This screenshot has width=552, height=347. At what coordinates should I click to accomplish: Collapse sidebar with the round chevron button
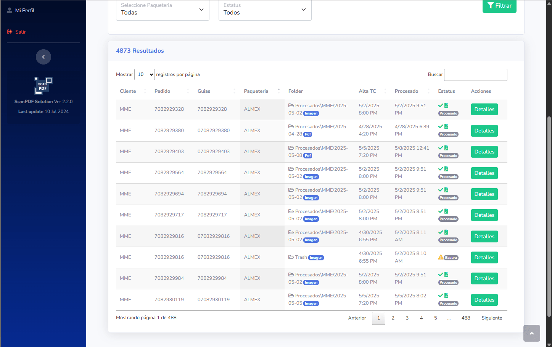(x=43, y=57)
